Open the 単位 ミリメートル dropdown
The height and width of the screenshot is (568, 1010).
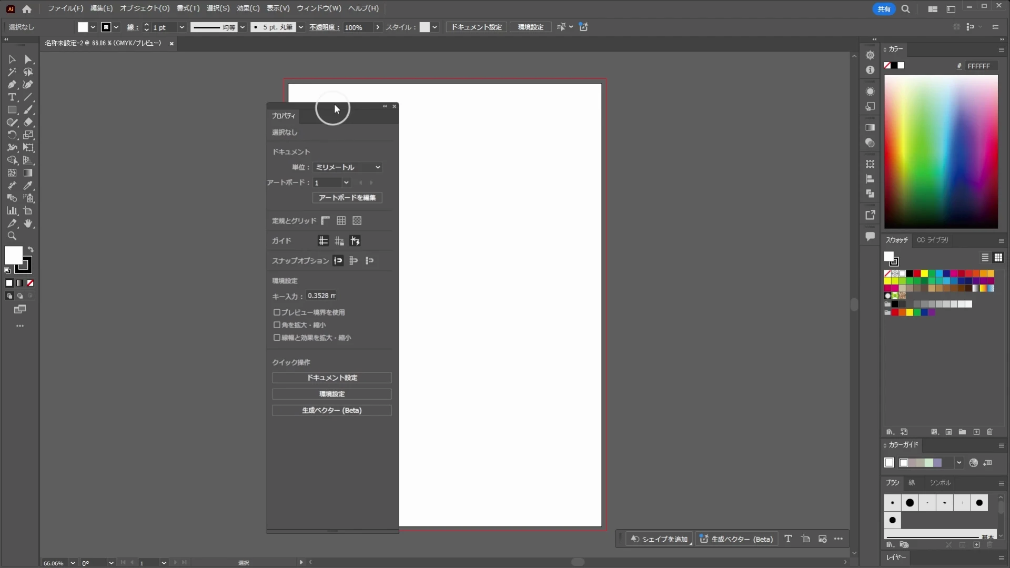pyautogui.click(x=347, y=167)
